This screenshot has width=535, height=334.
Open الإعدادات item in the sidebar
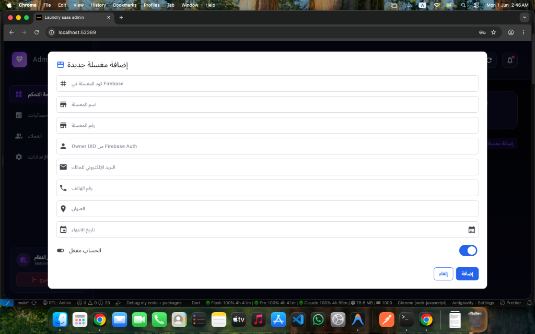click(x=30, y=157)
